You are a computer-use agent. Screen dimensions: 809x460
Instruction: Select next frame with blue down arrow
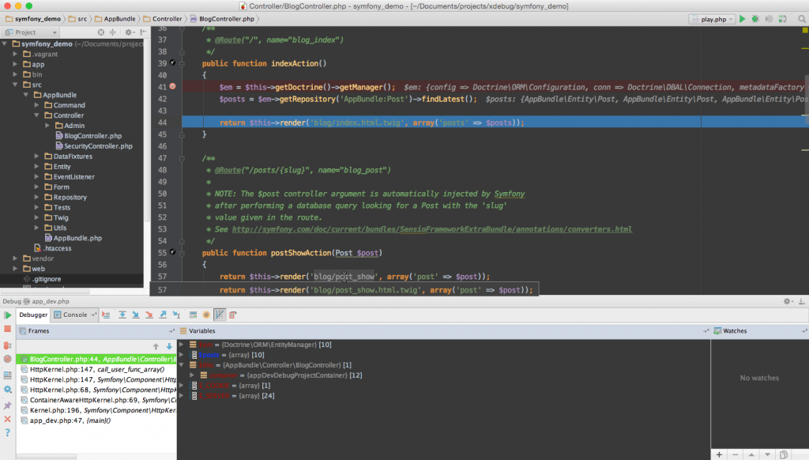[x=169, y=346]
